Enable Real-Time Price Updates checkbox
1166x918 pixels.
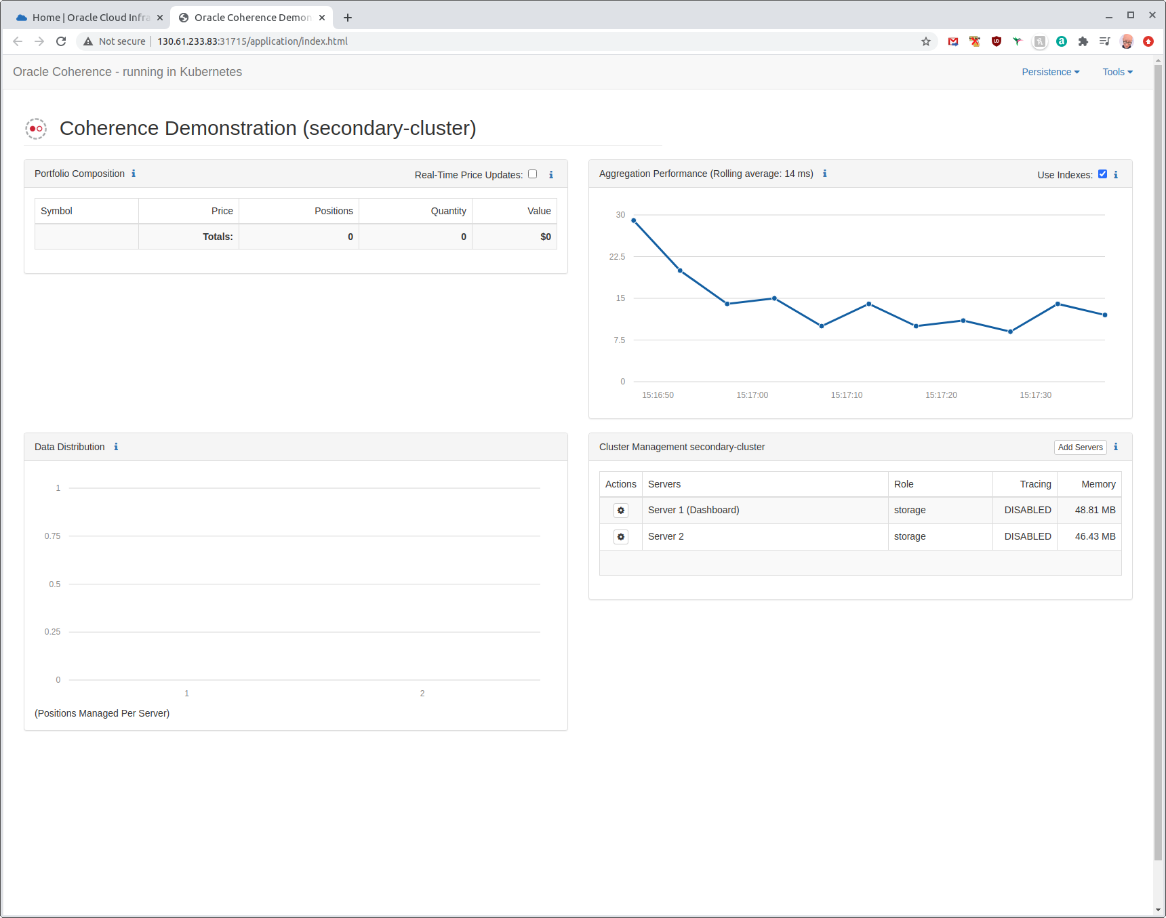[x=533, y=174]
